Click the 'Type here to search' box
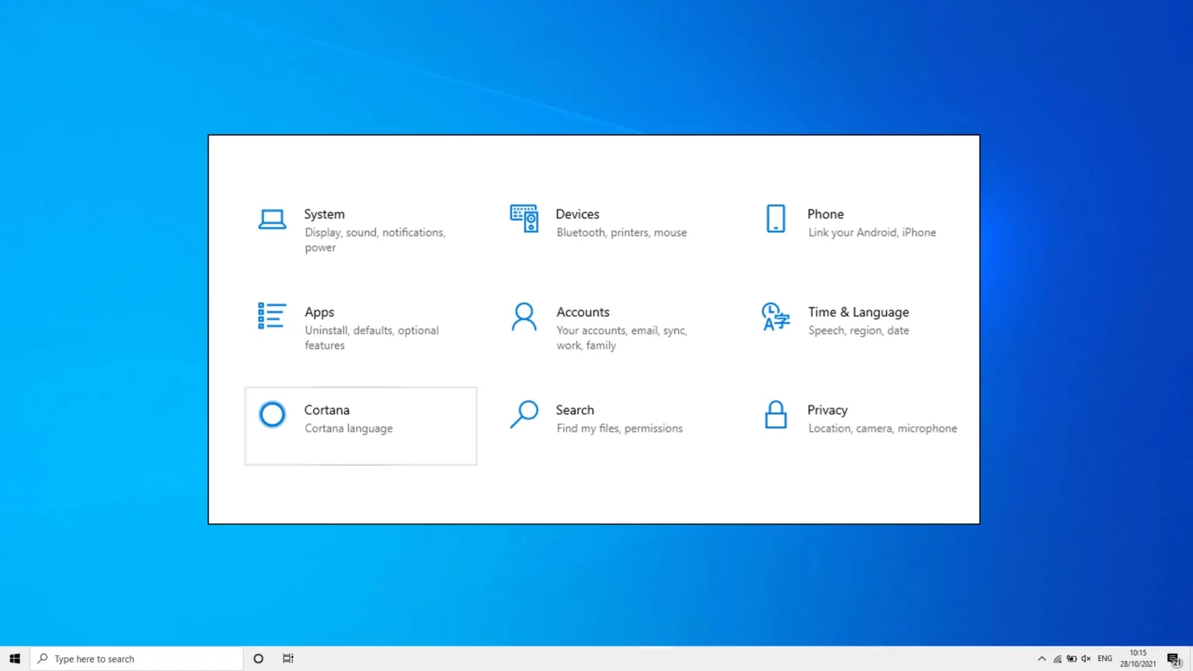Screen dimensions: 1193x671 tap(137, 659)
